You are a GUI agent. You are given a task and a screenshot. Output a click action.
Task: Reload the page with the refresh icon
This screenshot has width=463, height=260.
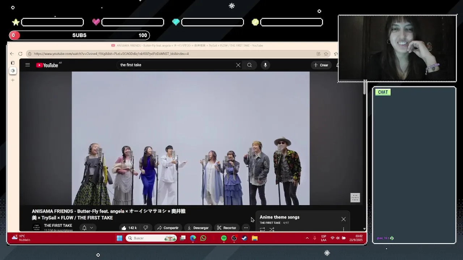point(20,54)
